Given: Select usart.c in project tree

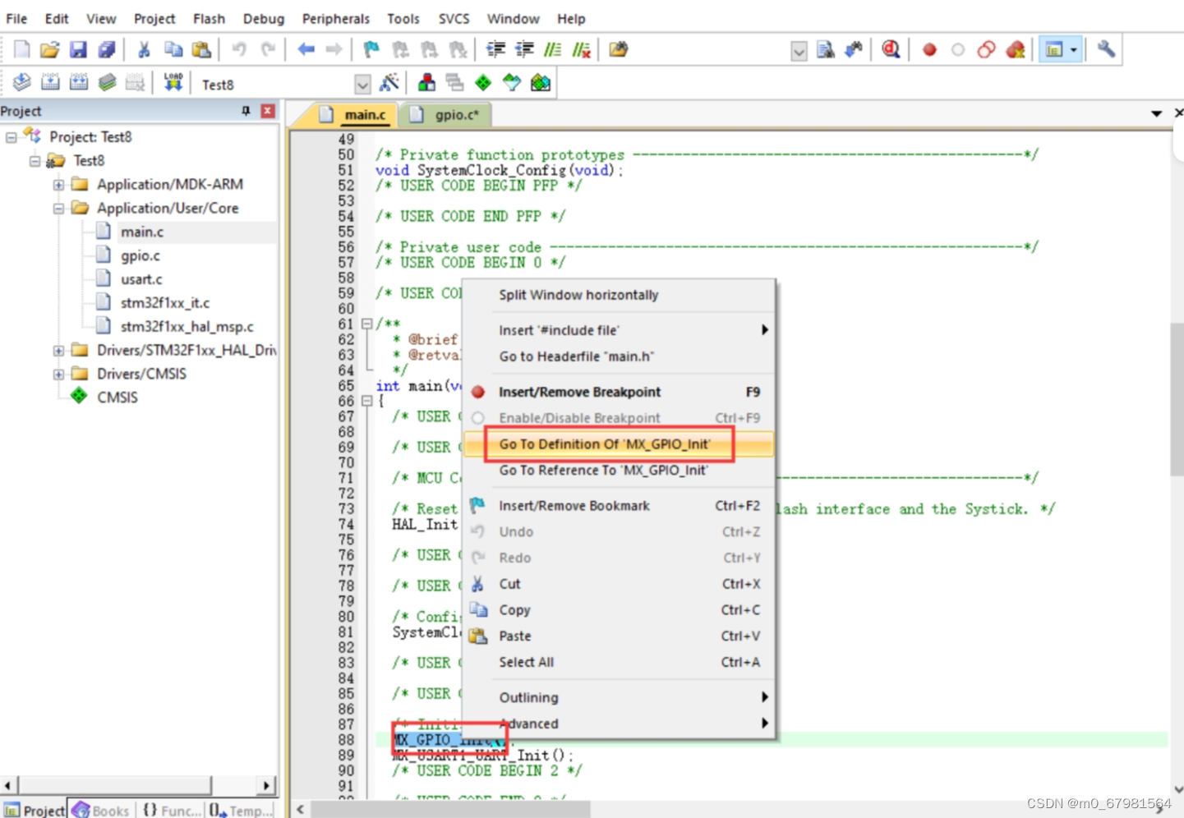Looking at the screenshot, I should (x=141, y=279).
